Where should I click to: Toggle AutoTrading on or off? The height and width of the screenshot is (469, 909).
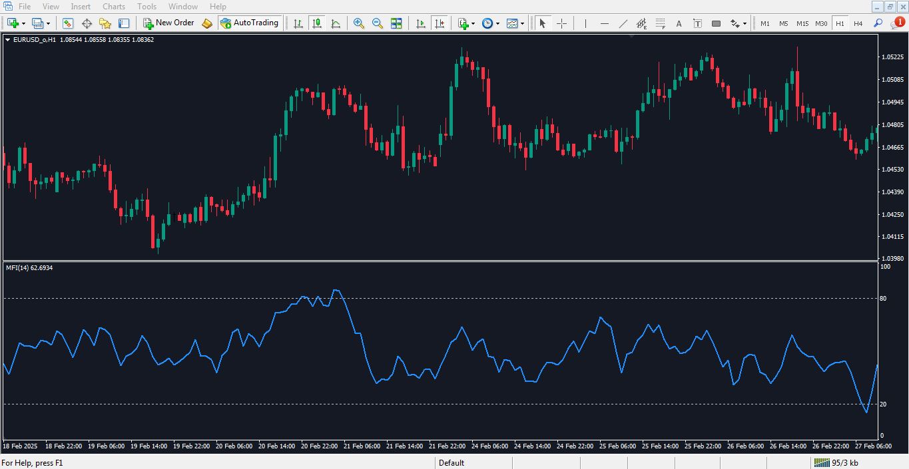point(249,23)
